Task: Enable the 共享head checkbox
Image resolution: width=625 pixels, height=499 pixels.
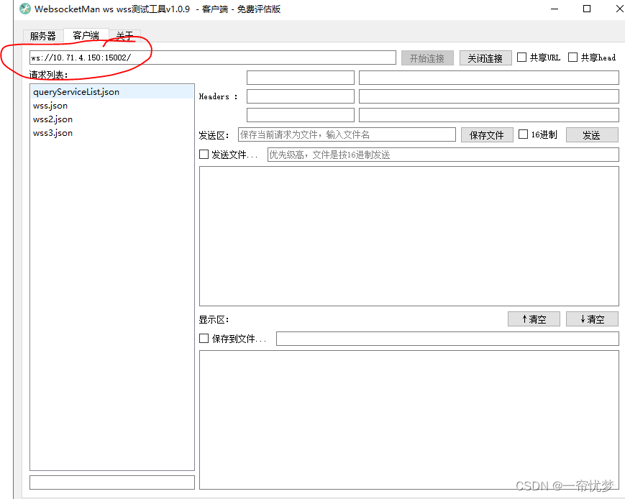Action: (x=572, y=58)
